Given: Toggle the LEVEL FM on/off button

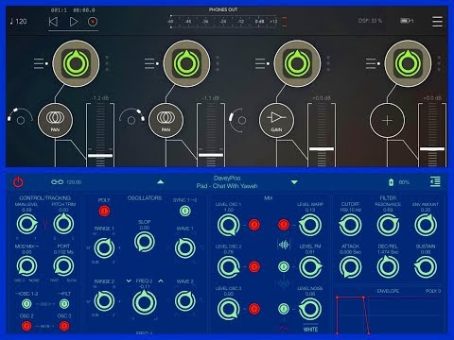Looking at the screenshot, I should (x=284, y=266).
